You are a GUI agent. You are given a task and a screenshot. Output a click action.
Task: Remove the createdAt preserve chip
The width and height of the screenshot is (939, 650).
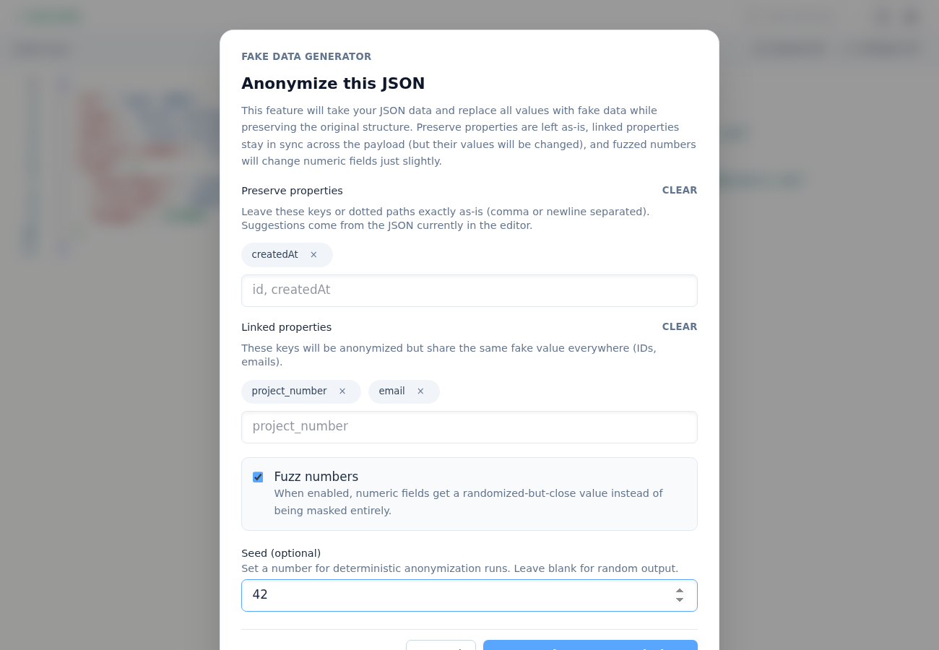(x=313, y=254)
